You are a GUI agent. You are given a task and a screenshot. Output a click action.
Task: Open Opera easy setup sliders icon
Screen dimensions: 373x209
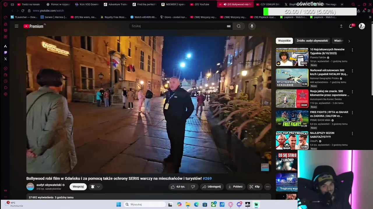pos(369,11)
